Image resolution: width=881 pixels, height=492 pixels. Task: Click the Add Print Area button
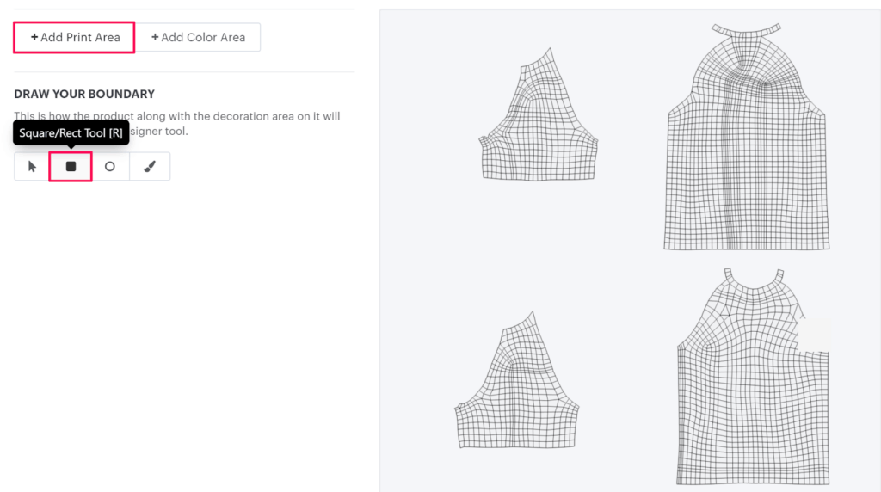[74, 38]
